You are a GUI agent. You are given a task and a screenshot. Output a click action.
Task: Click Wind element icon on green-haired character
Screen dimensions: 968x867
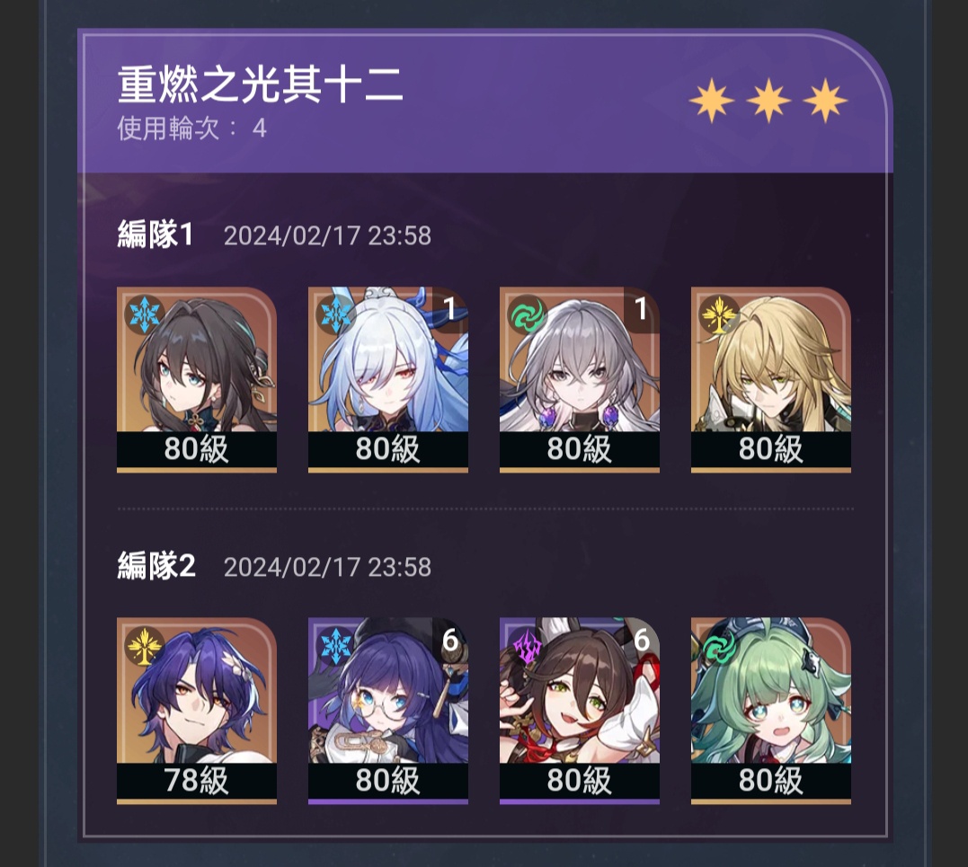pos(718,646)
